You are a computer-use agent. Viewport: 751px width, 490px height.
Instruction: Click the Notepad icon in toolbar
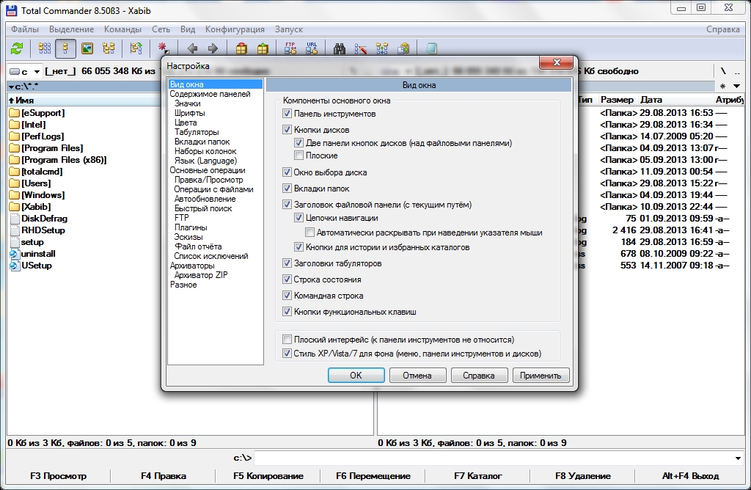(431, 48)
